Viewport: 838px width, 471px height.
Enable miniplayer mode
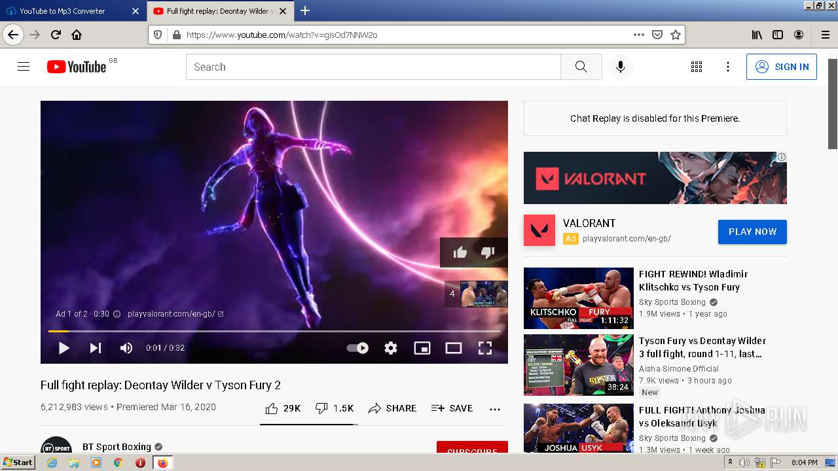[422, 348]
